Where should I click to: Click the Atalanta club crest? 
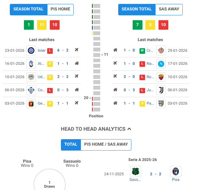click(x=31, y=64)
